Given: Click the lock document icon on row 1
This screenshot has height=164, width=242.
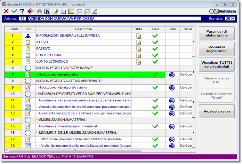Looking at the screenshot, I should (x=139, y=36).
